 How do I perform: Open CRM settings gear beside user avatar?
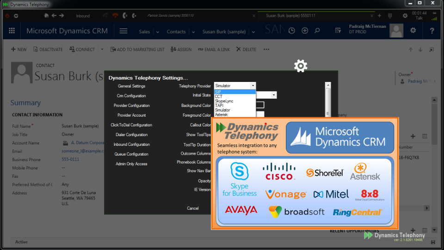413,30
